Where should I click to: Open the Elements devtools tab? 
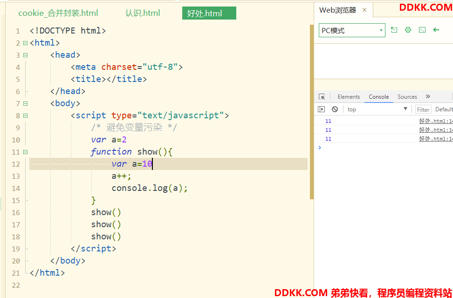tap(349, 97)
